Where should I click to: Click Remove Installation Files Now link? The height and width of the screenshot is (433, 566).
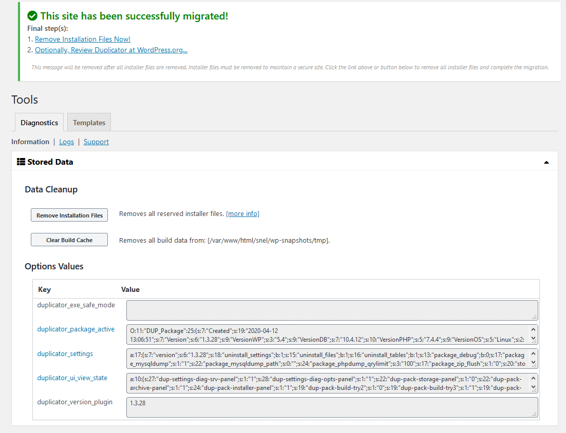82,39
